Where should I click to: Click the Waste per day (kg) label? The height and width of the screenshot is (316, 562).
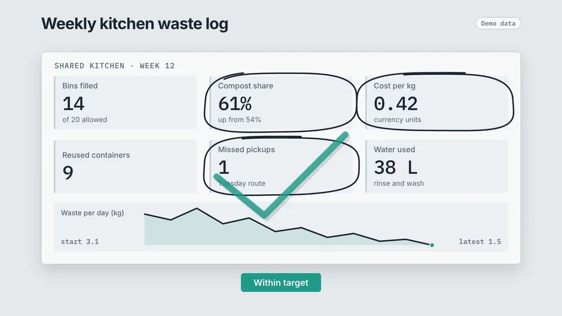[93, 213]
